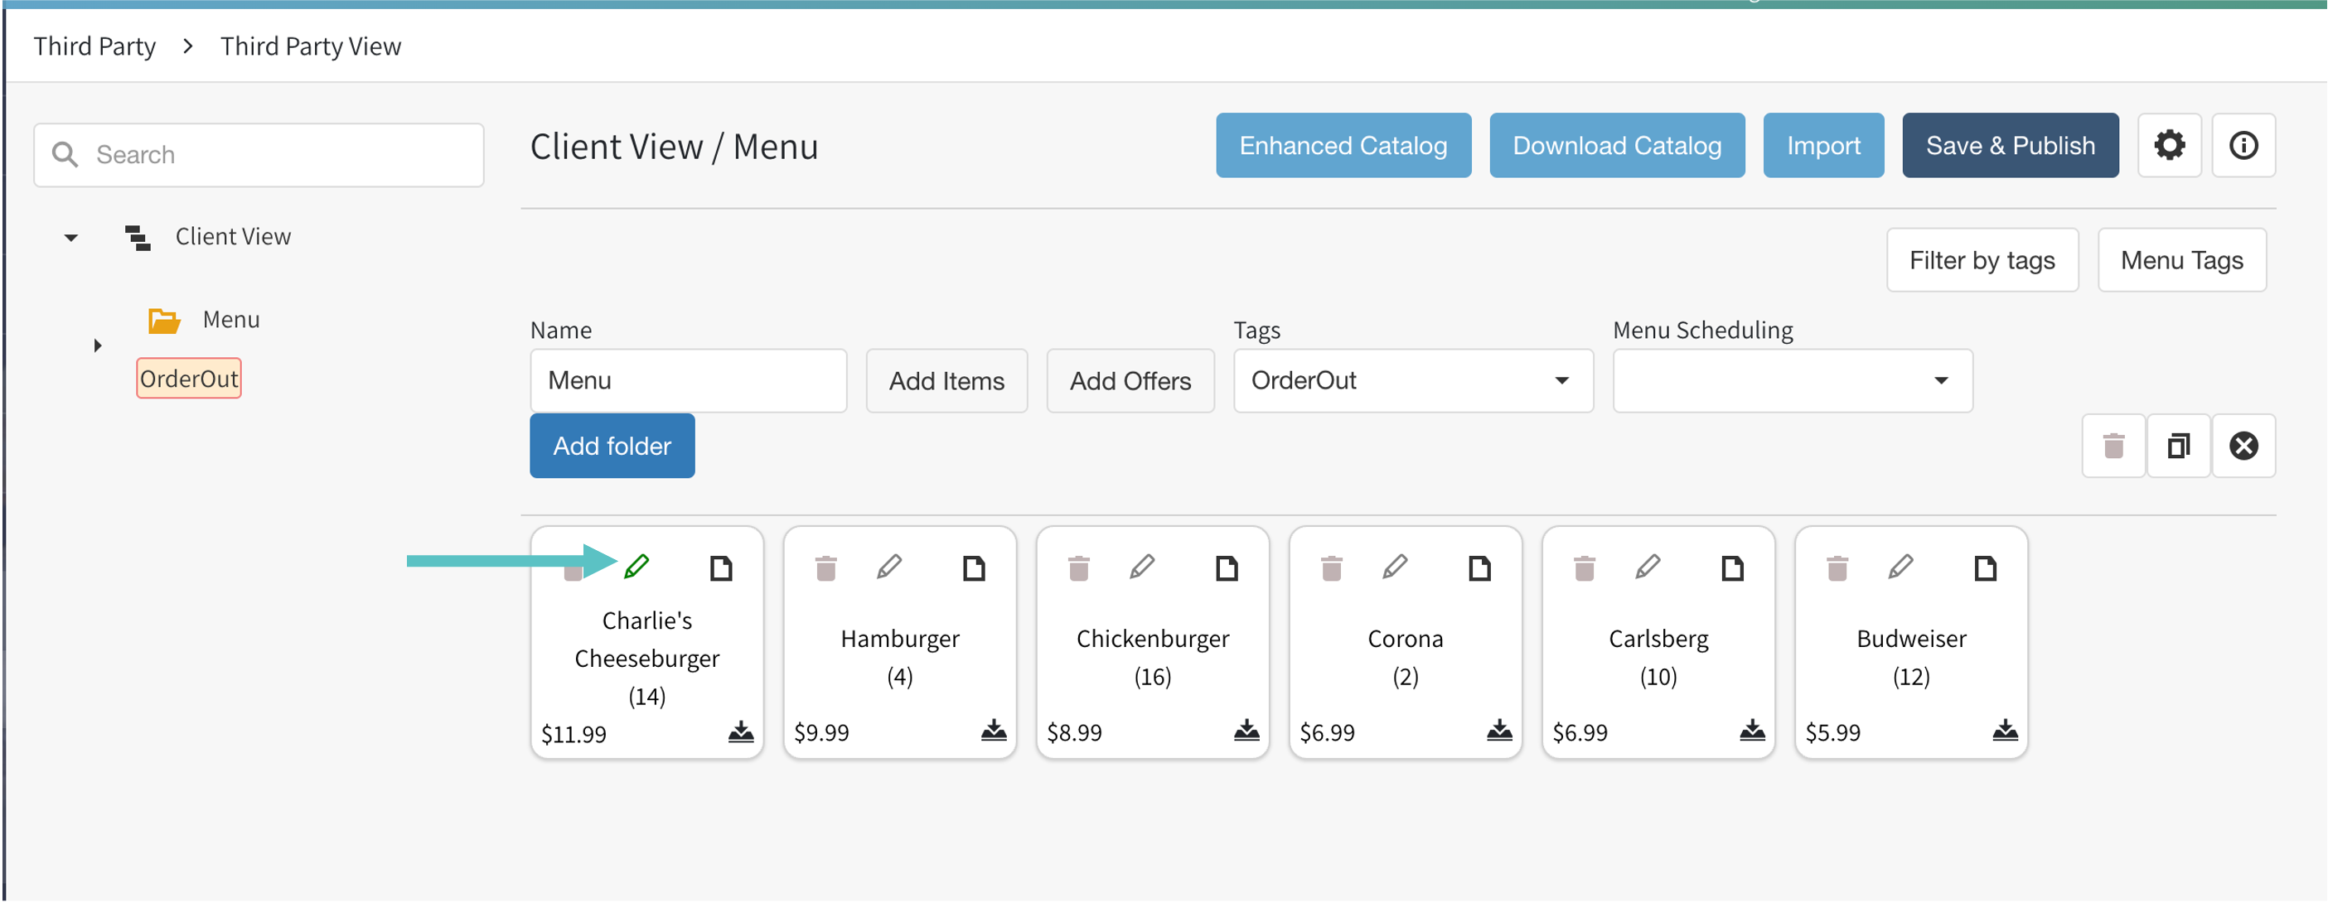
Task: Edit the Carlsberg item with the pencil
Action: (x=1647, y=566)
